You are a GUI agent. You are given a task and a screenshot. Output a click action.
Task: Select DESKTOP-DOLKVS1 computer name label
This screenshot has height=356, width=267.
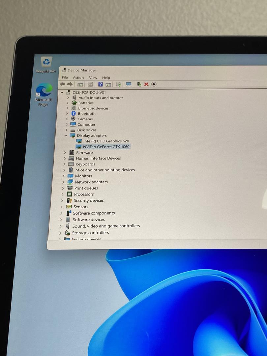(89, 92)
